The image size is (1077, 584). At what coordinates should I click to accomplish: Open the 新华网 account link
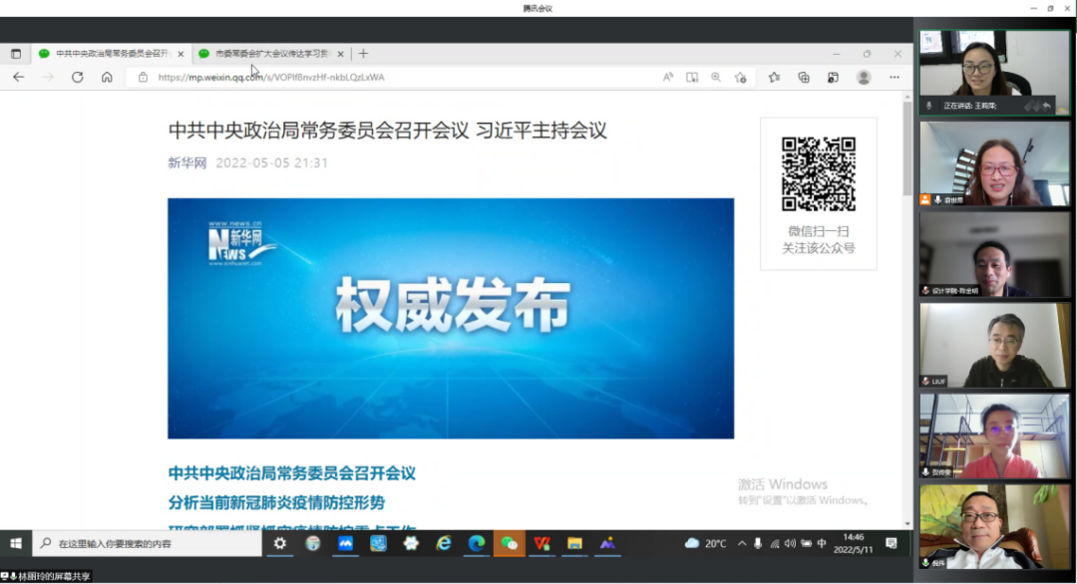(x=186, y=162)
